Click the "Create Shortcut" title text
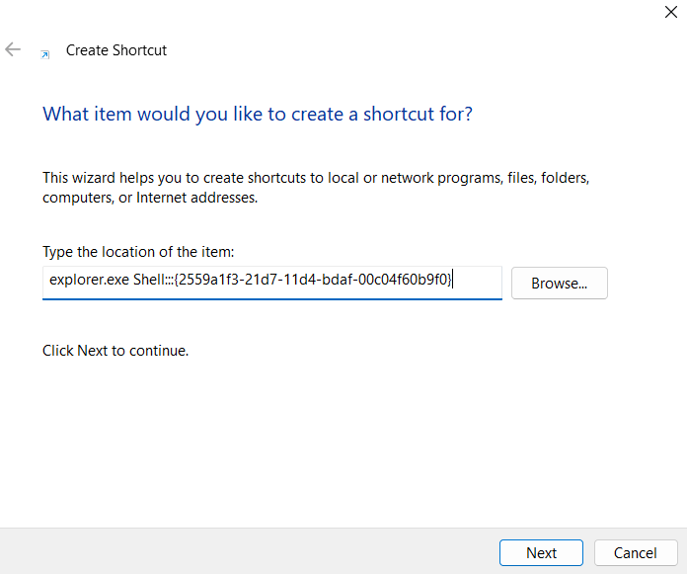Screen dimensions: 687x574 (116, 50)
